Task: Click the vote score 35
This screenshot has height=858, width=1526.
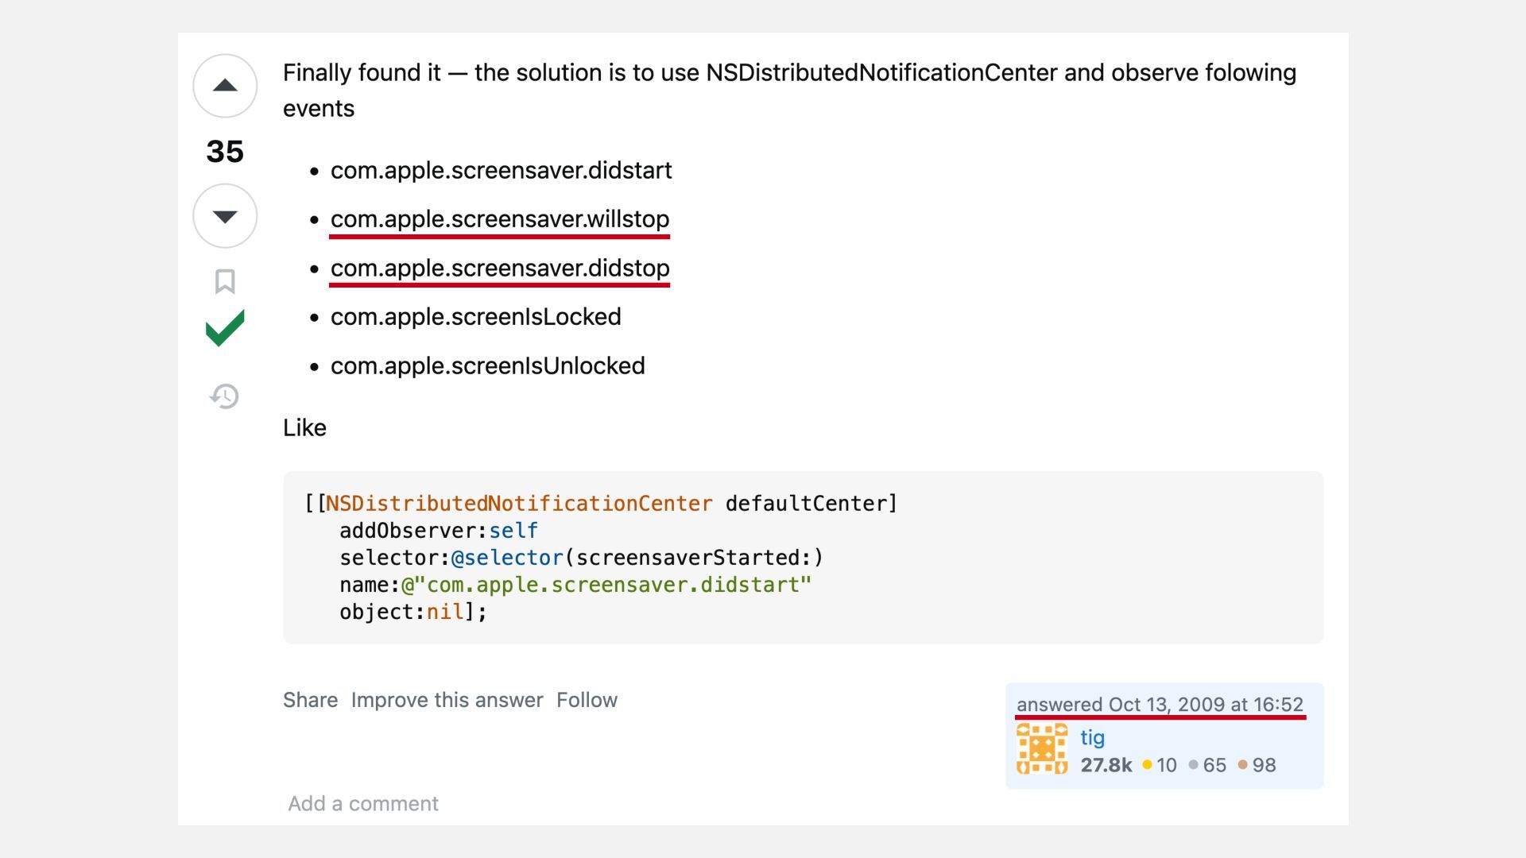Action: point(225,151)
